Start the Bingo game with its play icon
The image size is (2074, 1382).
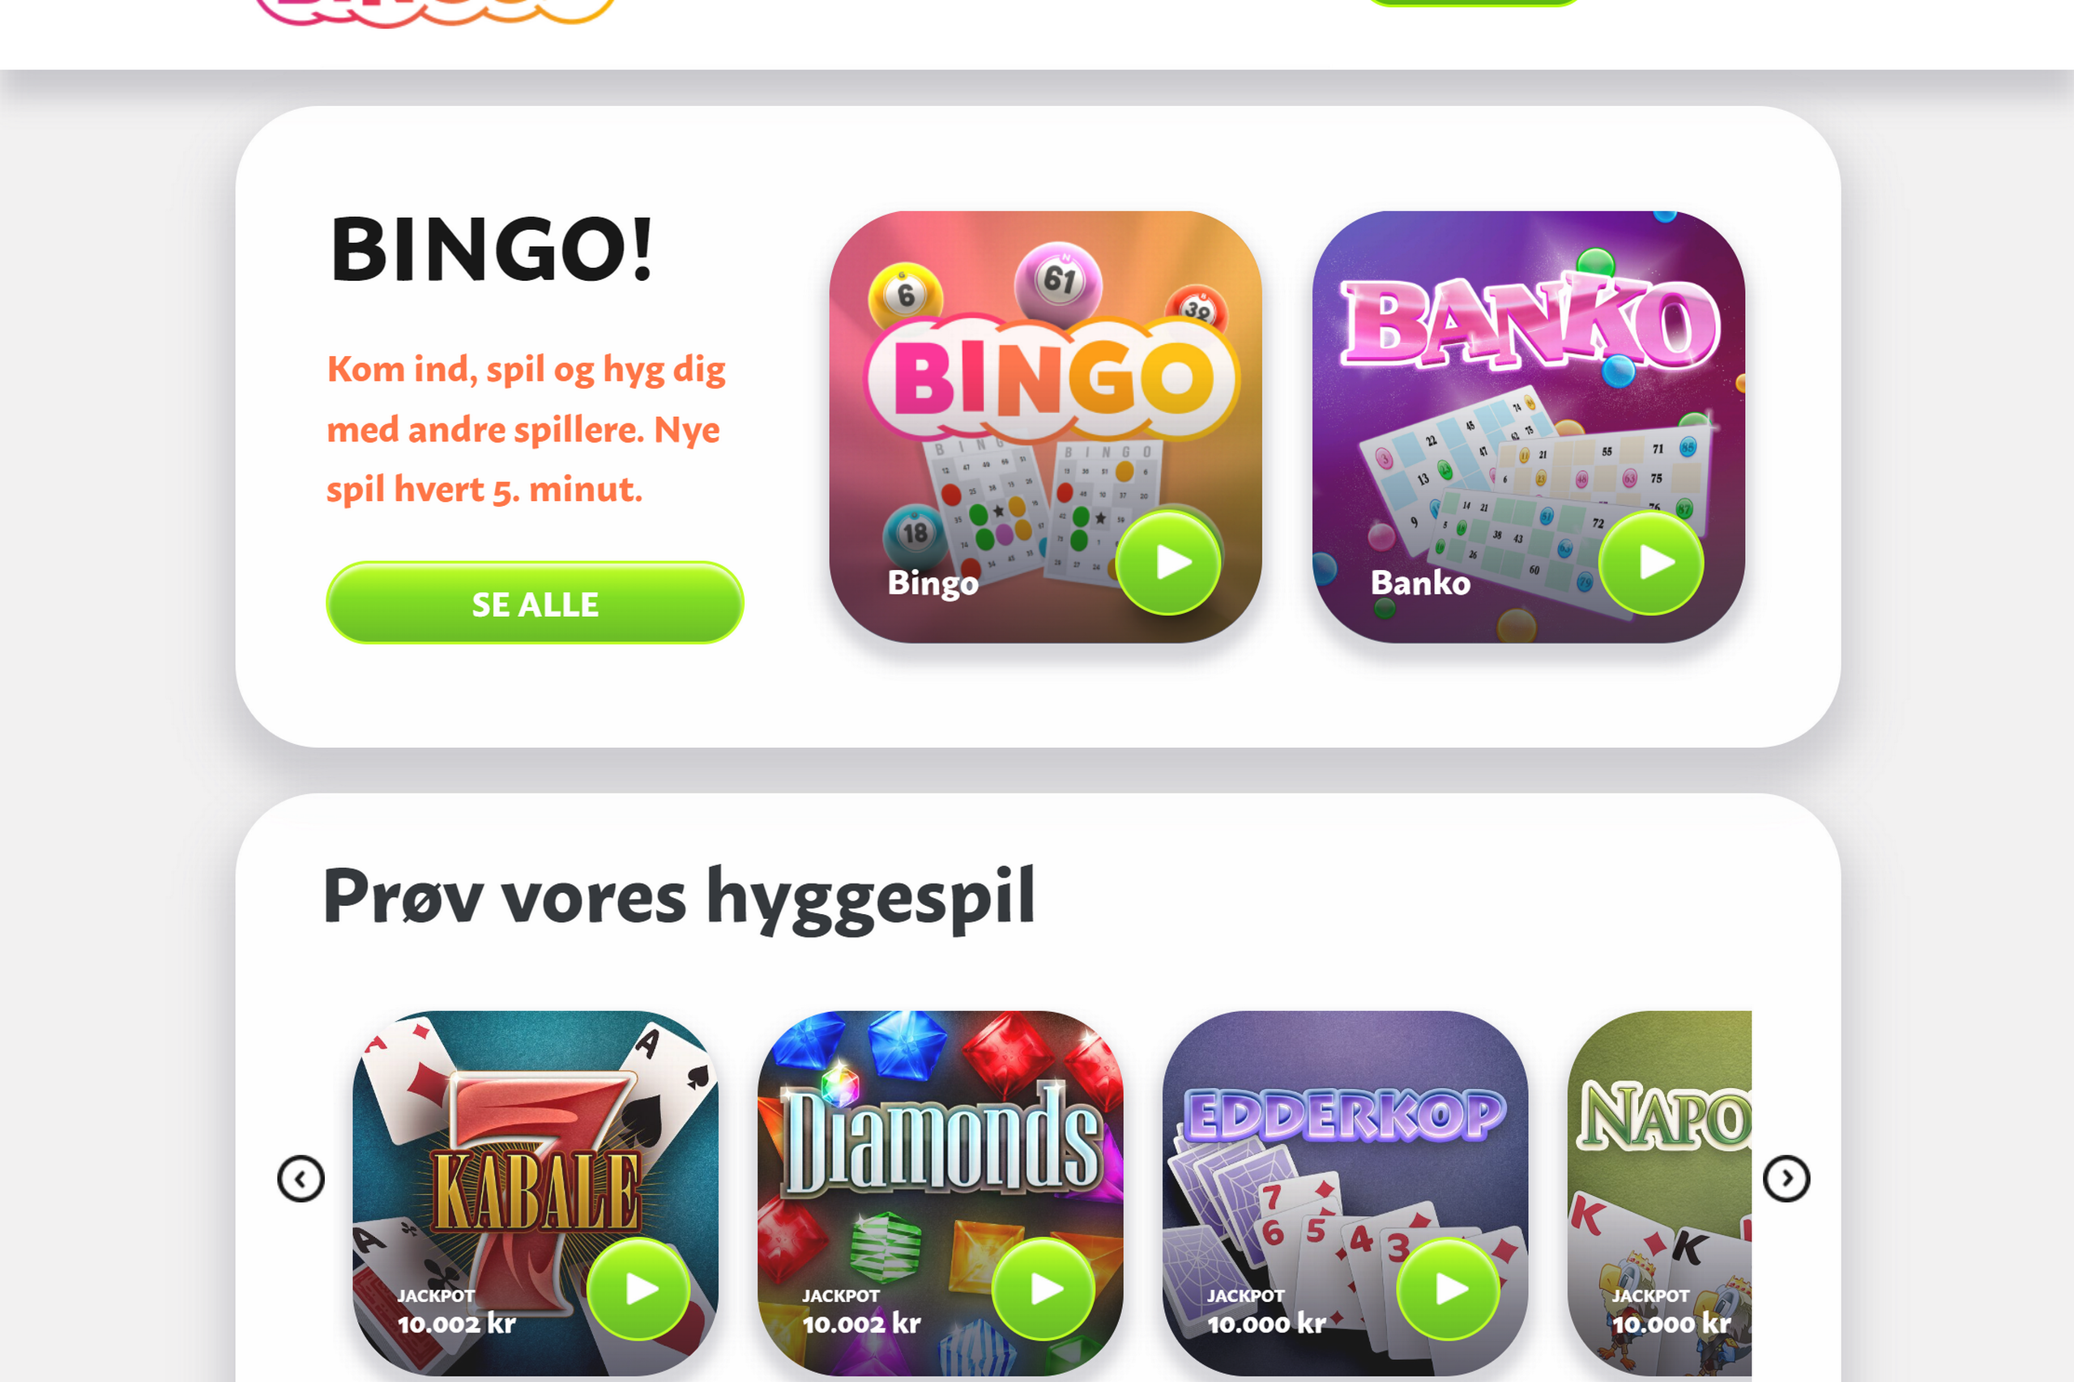[x=1169, y=563]
